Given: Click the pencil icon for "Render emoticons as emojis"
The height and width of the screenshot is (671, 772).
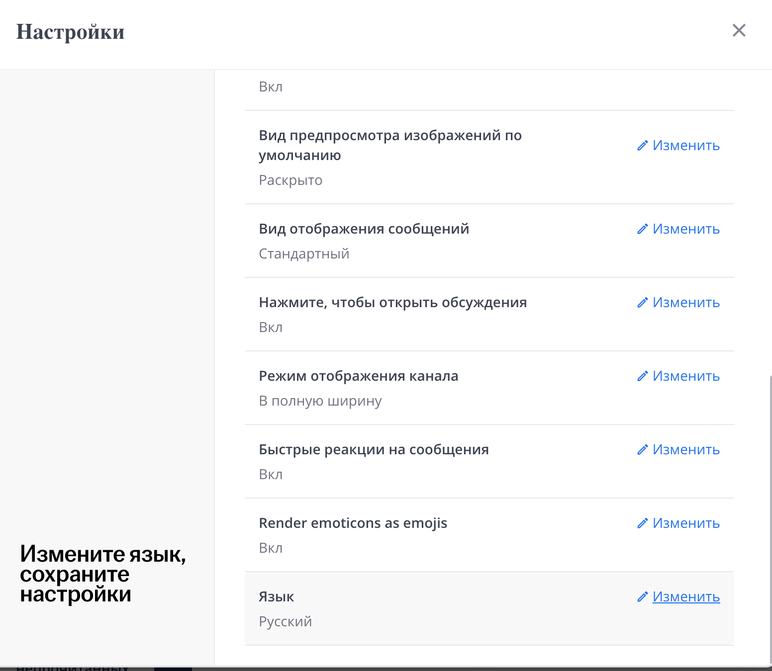Looking at the screenshot, I should pos(643,523).
